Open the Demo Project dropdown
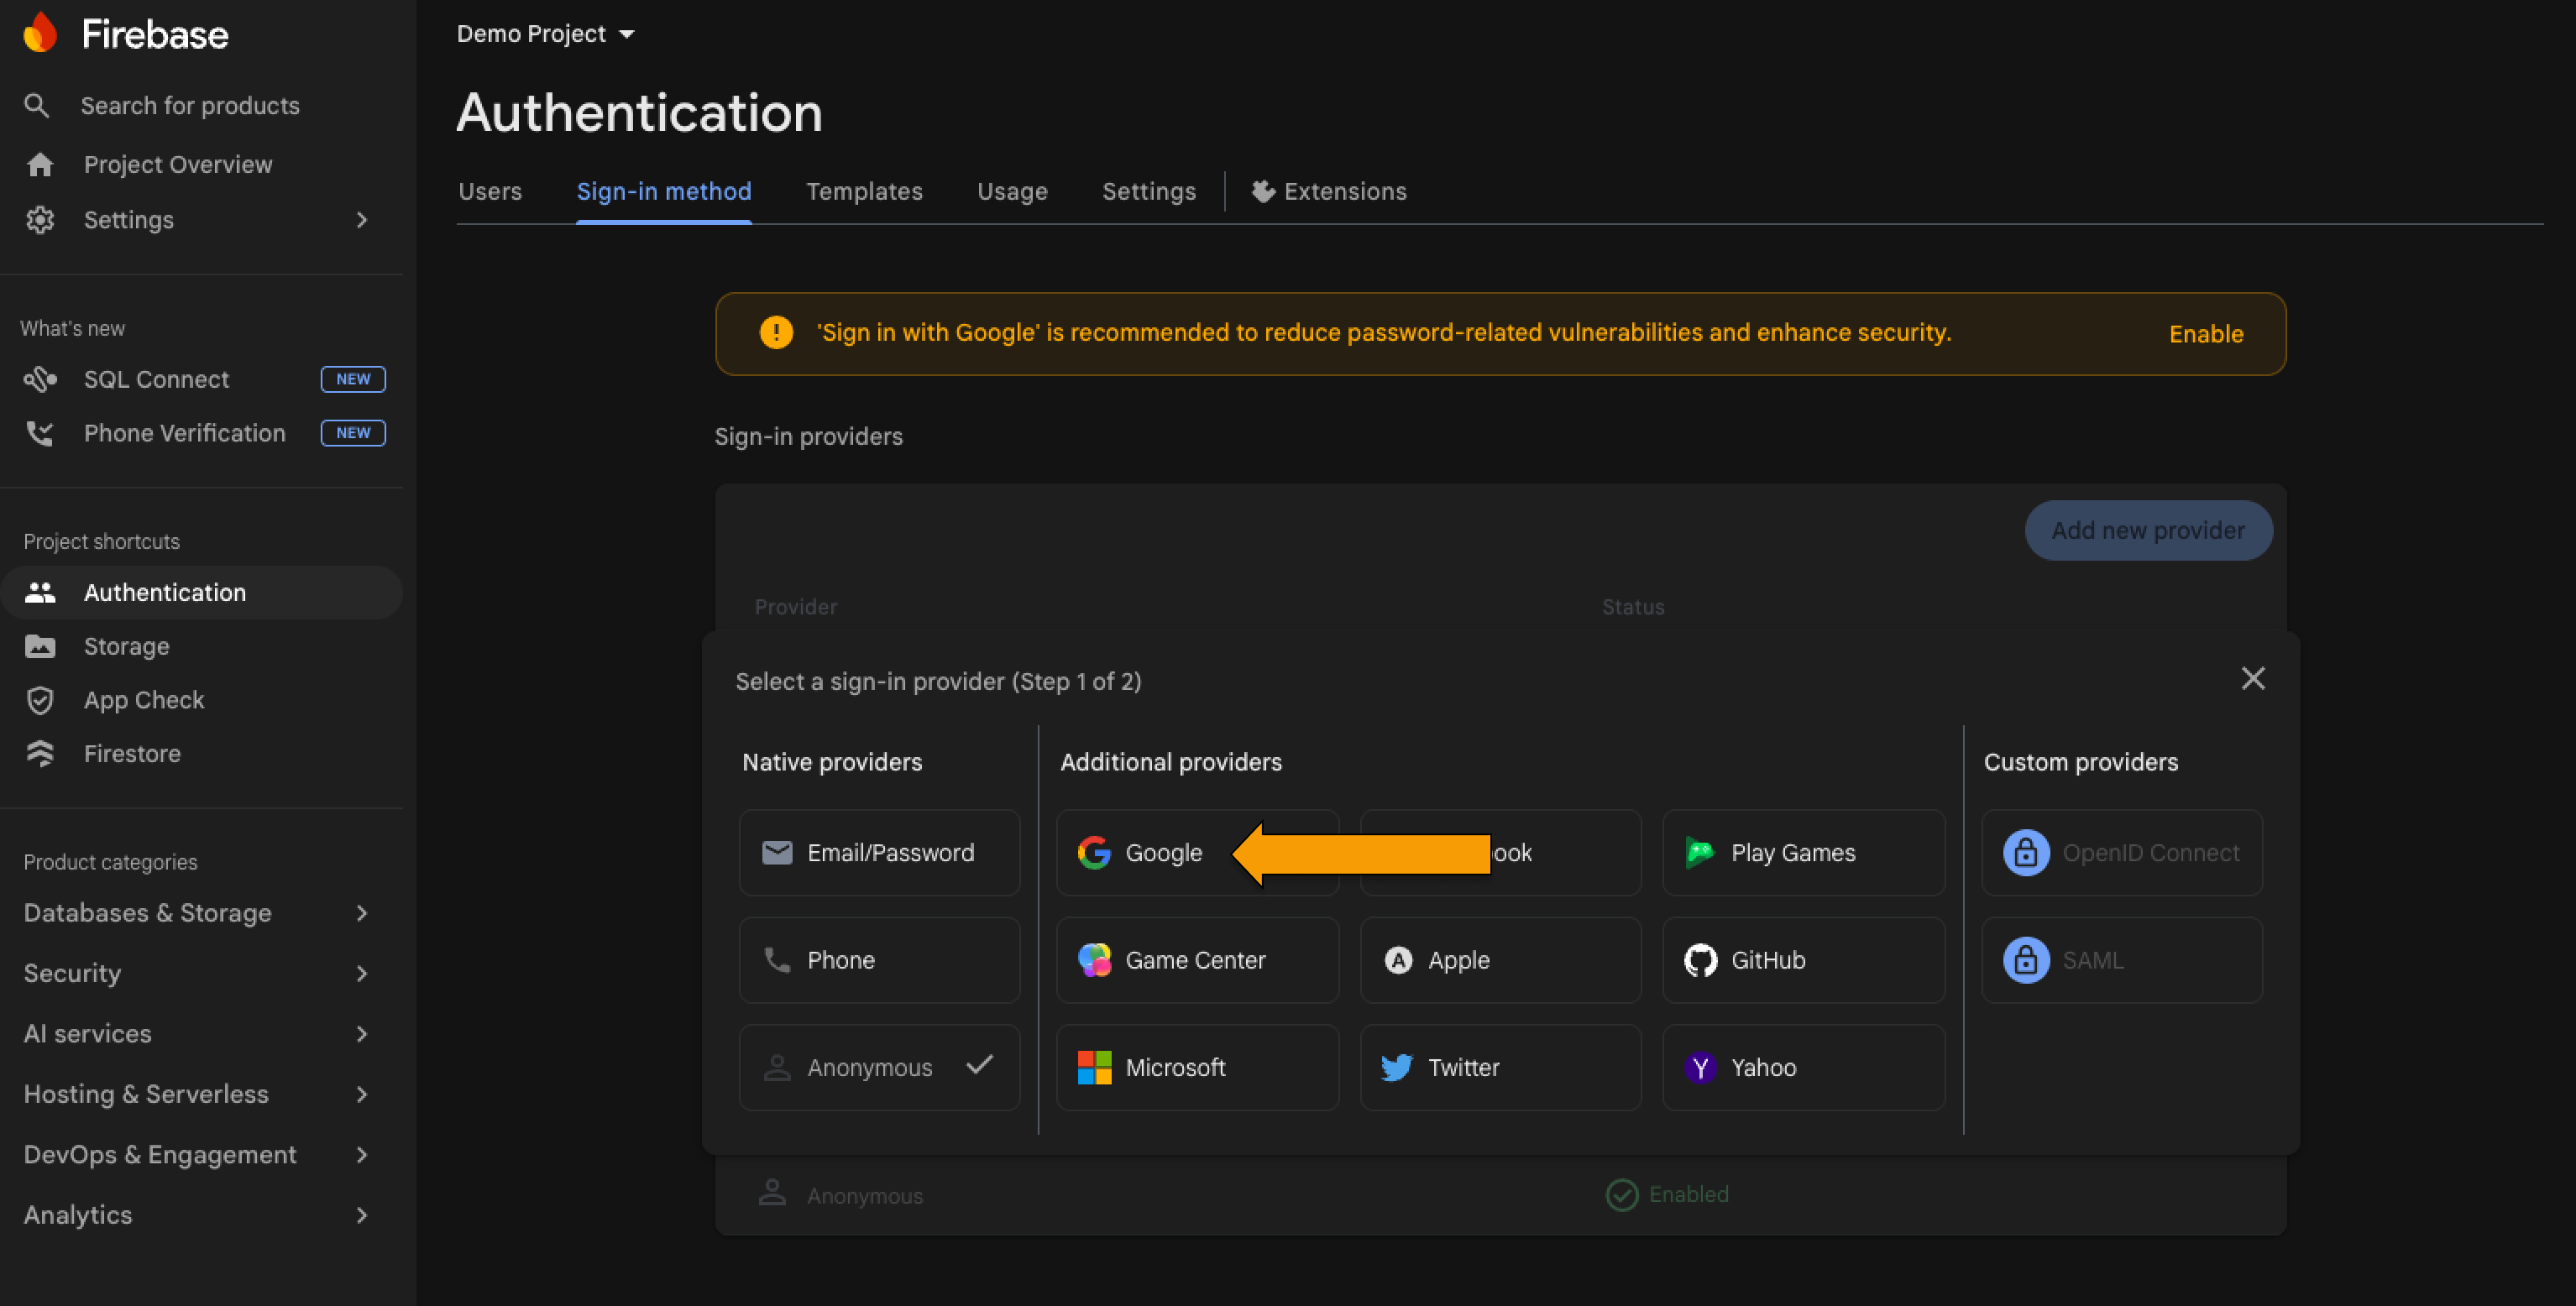 (x=545, y=34)
